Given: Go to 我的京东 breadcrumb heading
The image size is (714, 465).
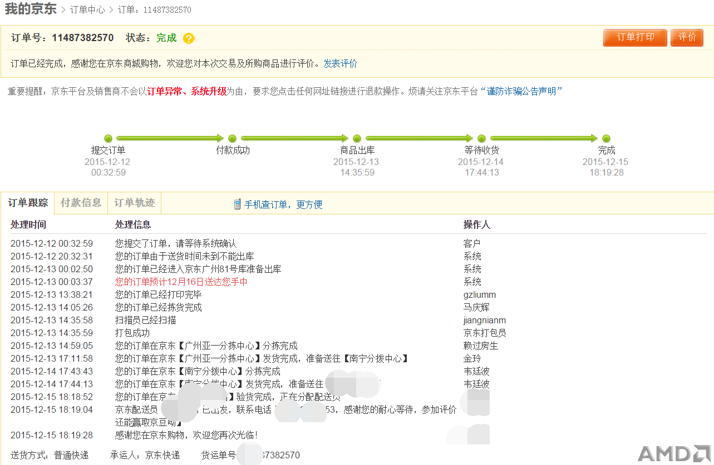Looking at the screenshot, I should click(31, 9).
